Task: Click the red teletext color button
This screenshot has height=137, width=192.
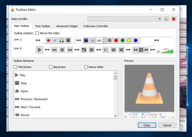Action: [116, 40]
